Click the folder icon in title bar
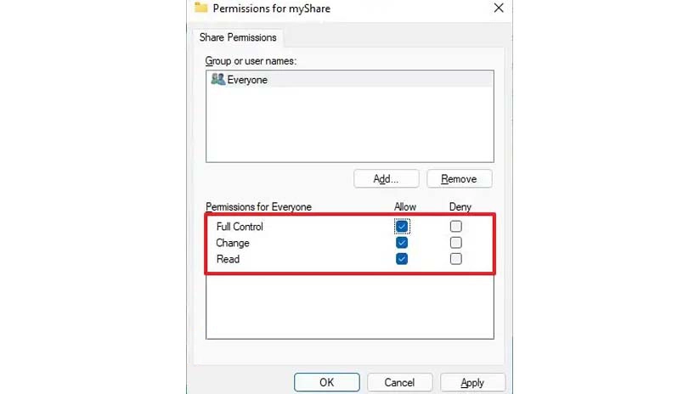The width and height of the screenshot is (700, 394). pos(200,8)
